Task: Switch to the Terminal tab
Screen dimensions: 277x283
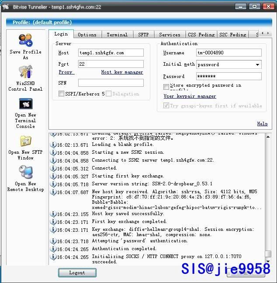Action: [117, 35]
